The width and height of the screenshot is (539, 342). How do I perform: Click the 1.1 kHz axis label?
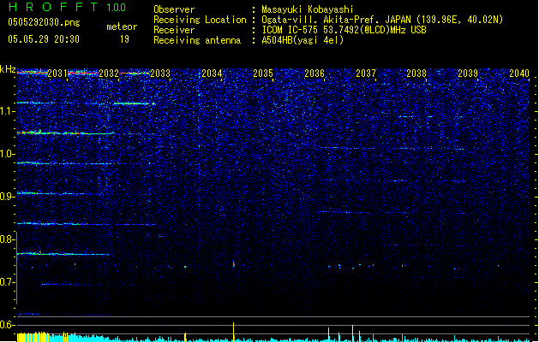(x=8, y=111)
